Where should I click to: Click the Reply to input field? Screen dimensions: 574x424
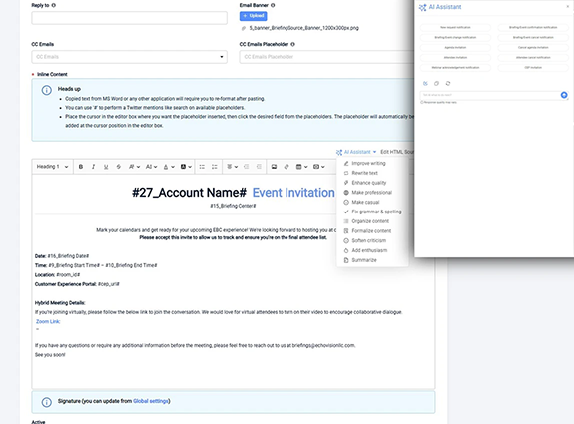129,18
